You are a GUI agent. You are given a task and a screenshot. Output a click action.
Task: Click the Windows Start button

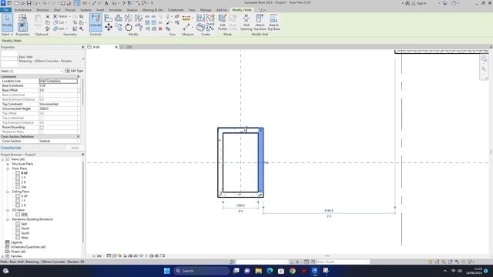click(x=167, y=271)
